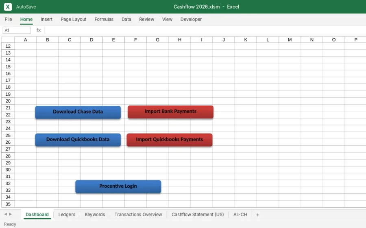Select row 15 header

8,67
